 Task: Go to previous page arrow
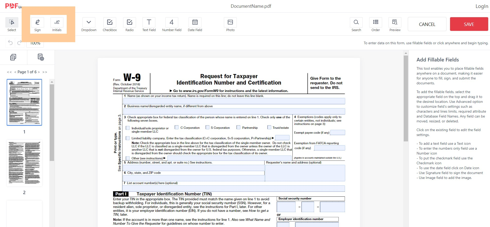point(15,72)
